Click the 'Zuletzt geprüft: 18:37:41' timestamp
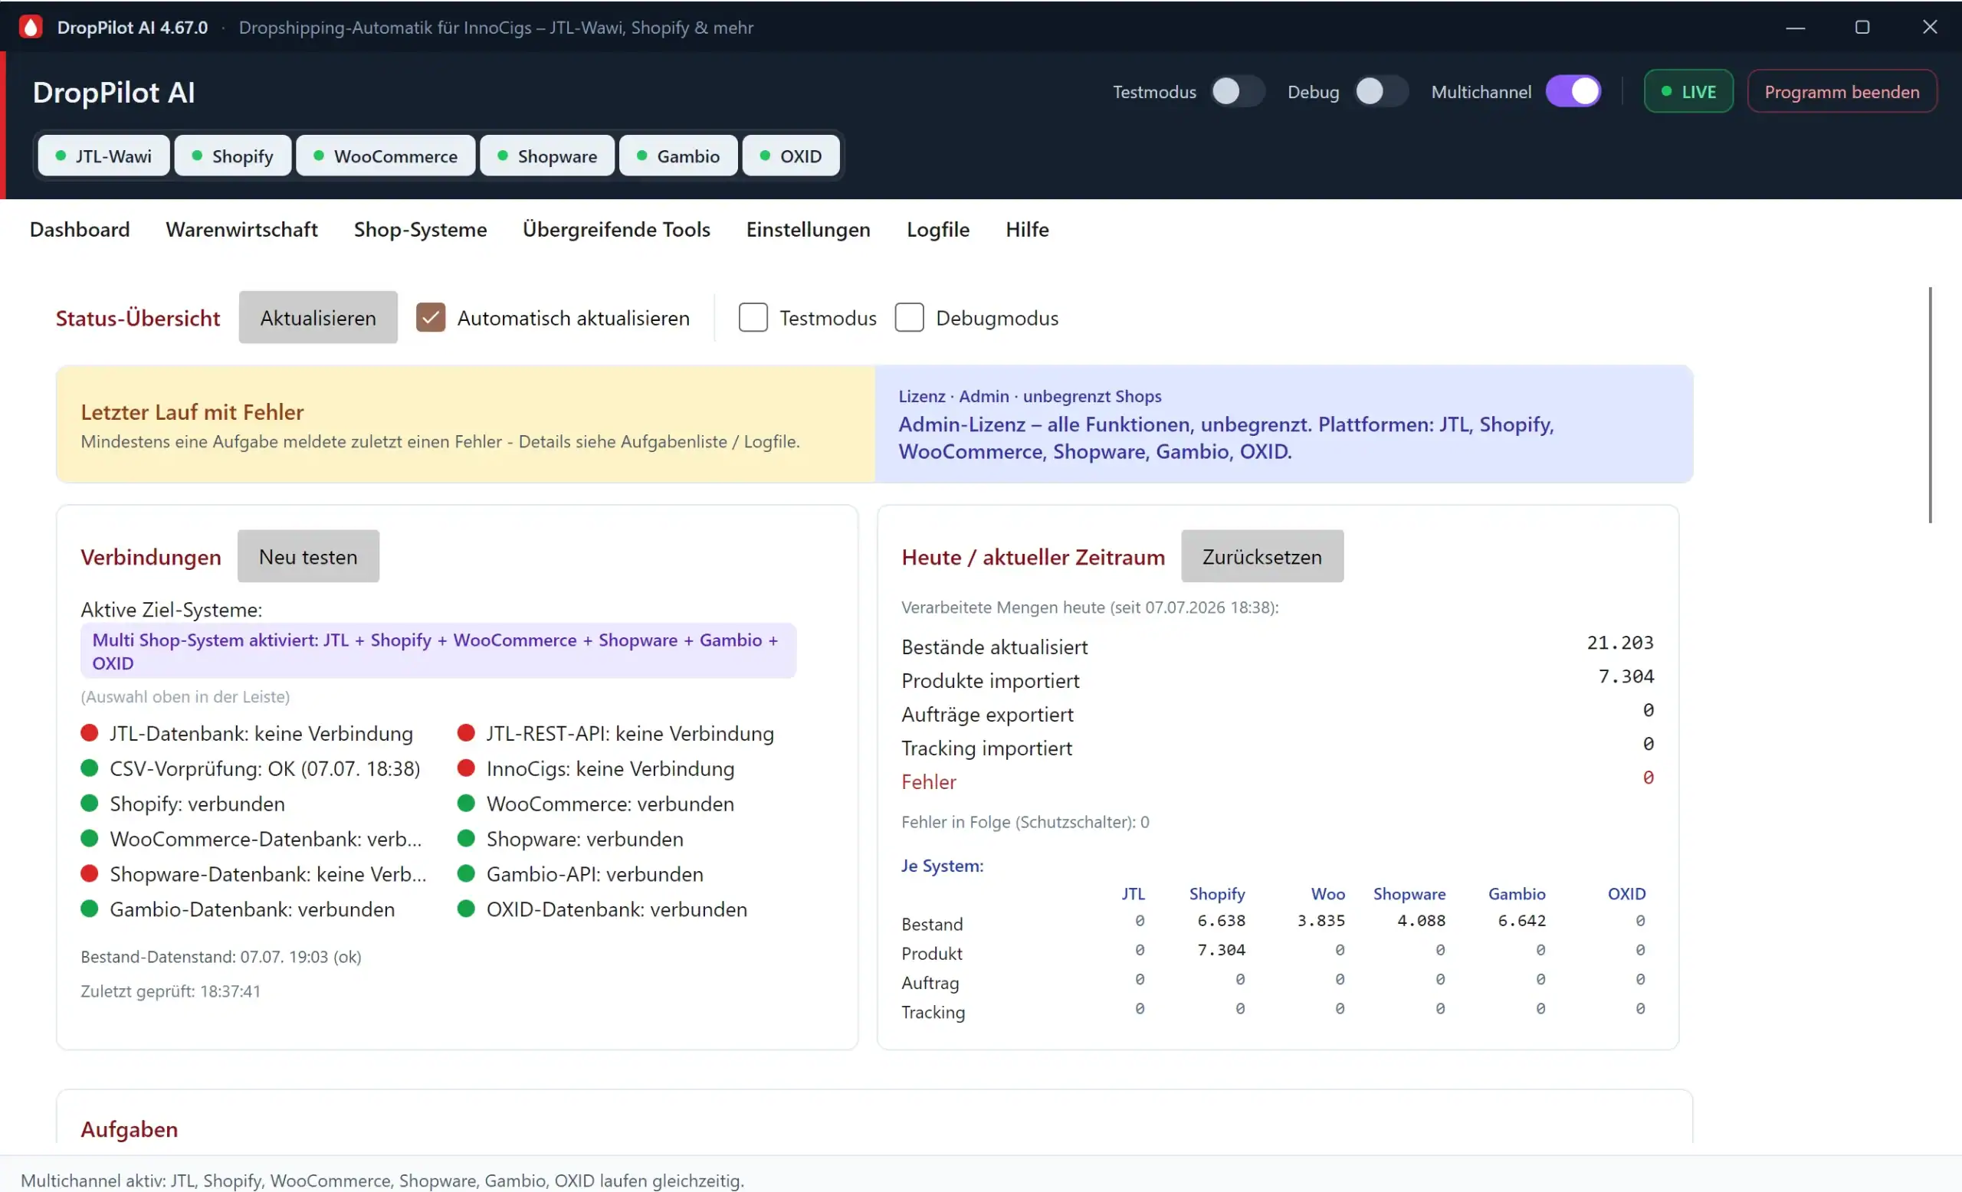Image resolution: width=1962 pixels, height=1192 pixels. click(x=170, y=991)
